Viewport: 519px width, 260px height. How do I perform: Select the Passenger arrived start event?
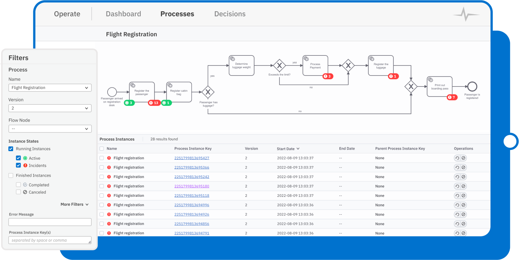click(x=112, y=92)
